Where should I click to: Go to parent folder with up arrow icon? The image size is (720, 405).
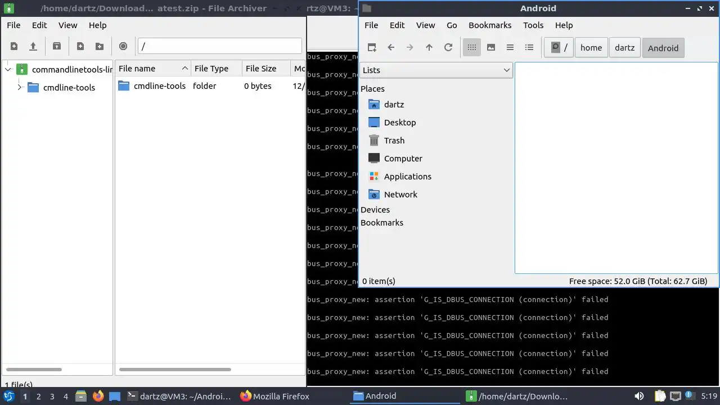[x=429, y=47]
